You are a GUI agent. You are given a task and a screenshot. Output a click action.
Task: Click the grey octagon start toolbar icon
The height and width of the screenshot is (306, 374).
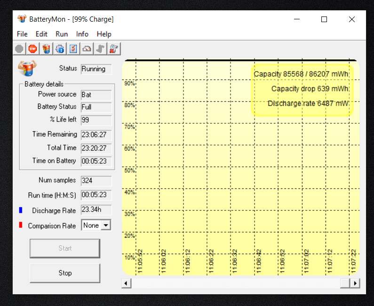[19, 48]
